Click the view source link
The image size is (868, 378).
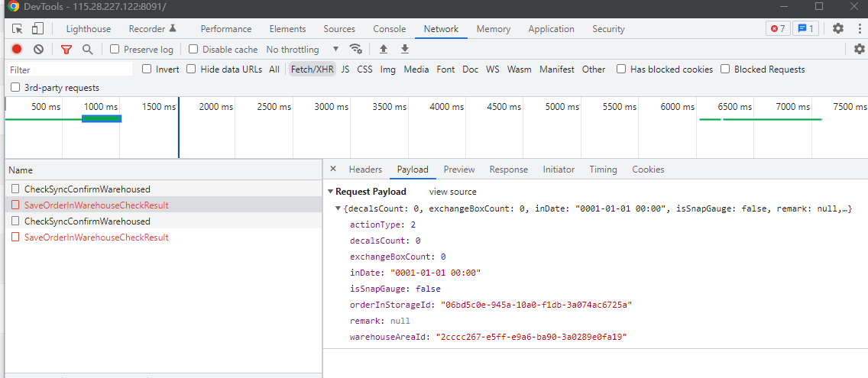452,192
